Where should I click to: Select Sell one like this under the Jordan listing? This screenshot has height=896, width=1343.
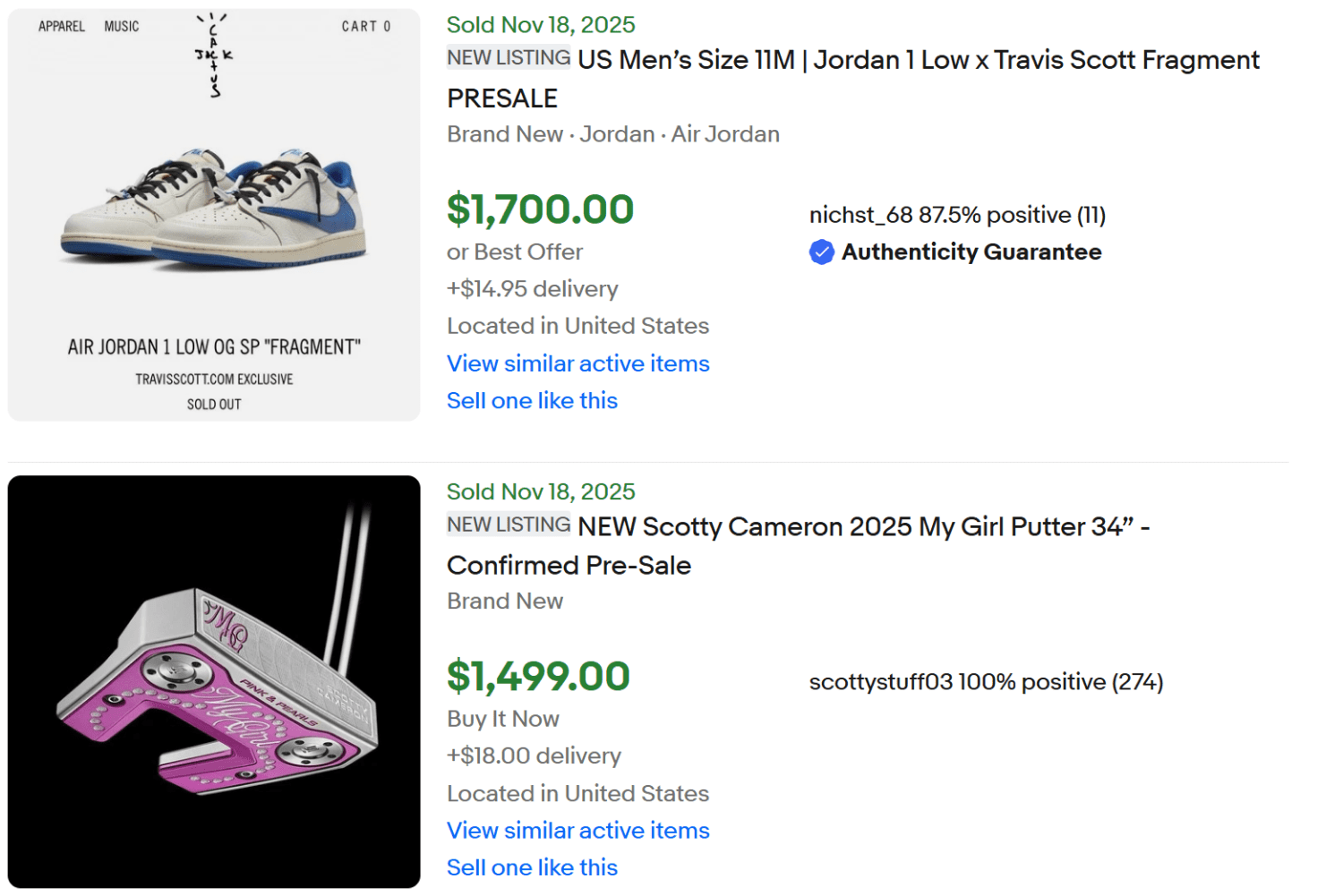pos(532,400)
